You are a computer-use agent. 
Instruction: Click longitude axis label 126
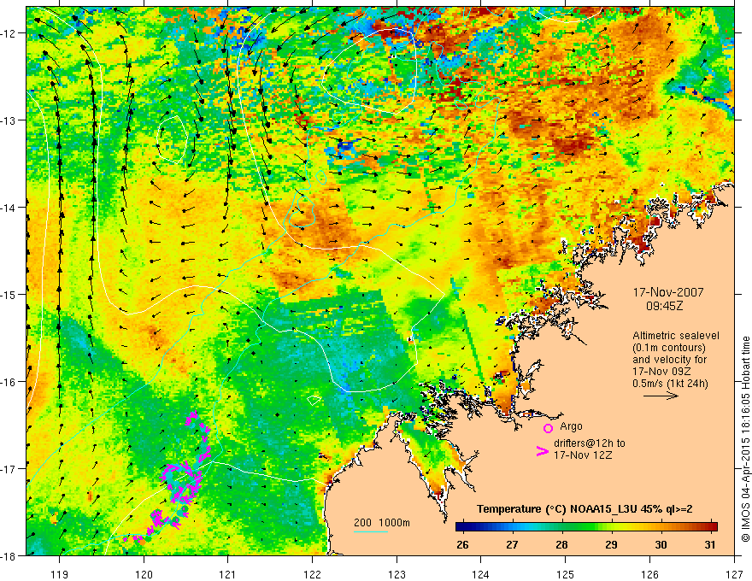[x=649, y=574]
